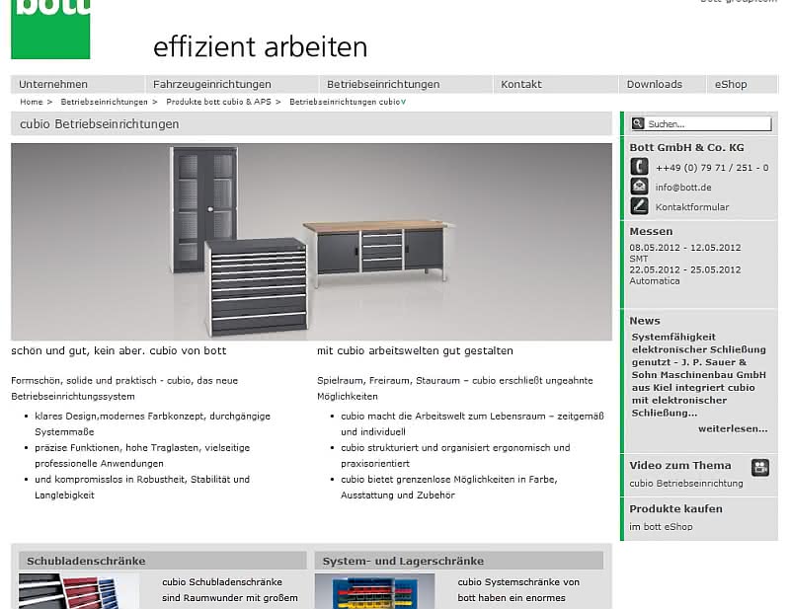Click into the Suchen search field

pos(708,124)
